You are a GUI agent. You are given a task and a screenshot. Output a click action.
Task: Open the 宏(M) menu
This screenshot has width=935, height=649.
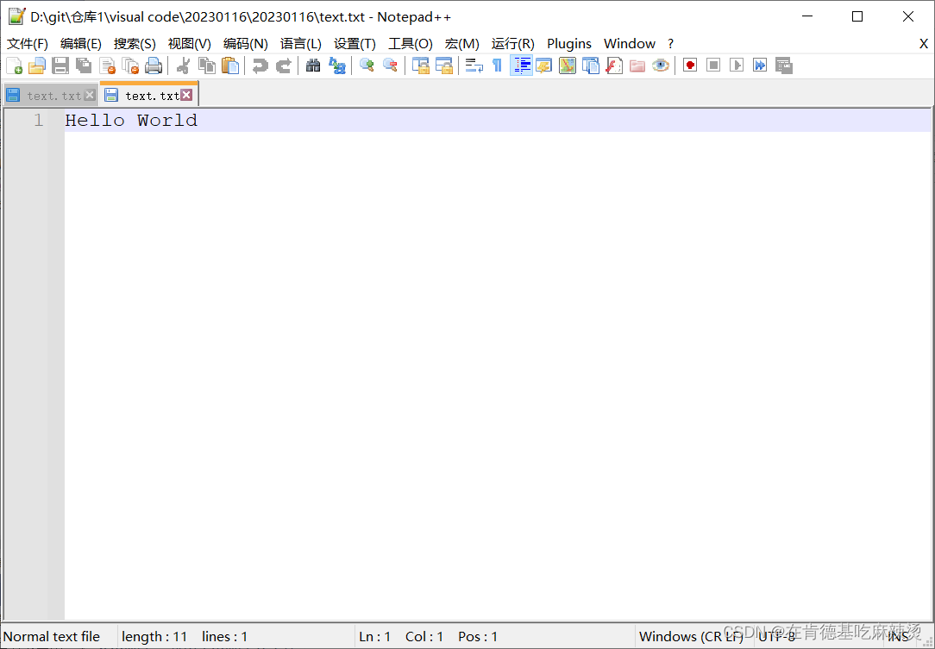pos(462,43)
